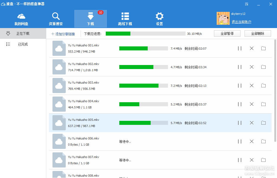The height and width of the screenshot is (178, 277).
Task: Click file icon of Yu Yu Hakusho 006.mkv
Action: (x=59, y=141)
